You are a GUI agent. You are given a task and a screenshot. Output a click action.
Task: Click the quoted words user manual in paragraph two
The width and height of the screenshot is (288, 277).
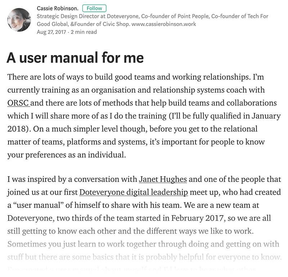click(39, 205)
